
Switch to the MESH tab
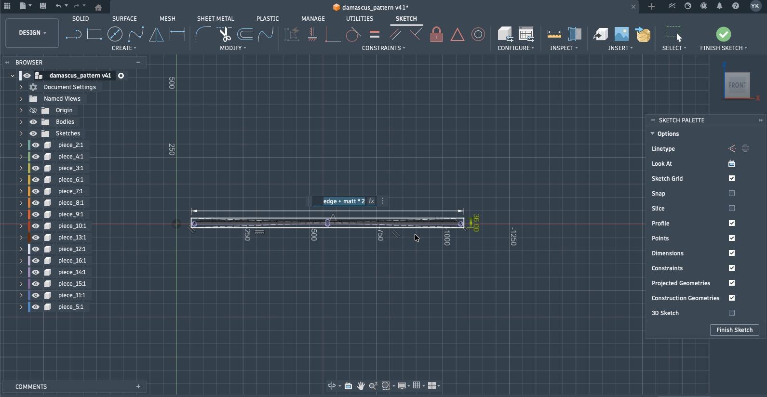tap(167, 19)
